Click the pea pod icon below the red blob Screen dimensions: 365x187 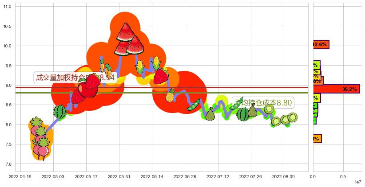point(194,105)
